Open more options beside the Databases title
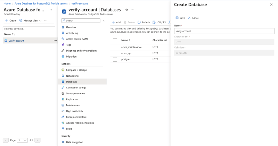Viewport: 278px width, 146px height. tap(133, 10)
